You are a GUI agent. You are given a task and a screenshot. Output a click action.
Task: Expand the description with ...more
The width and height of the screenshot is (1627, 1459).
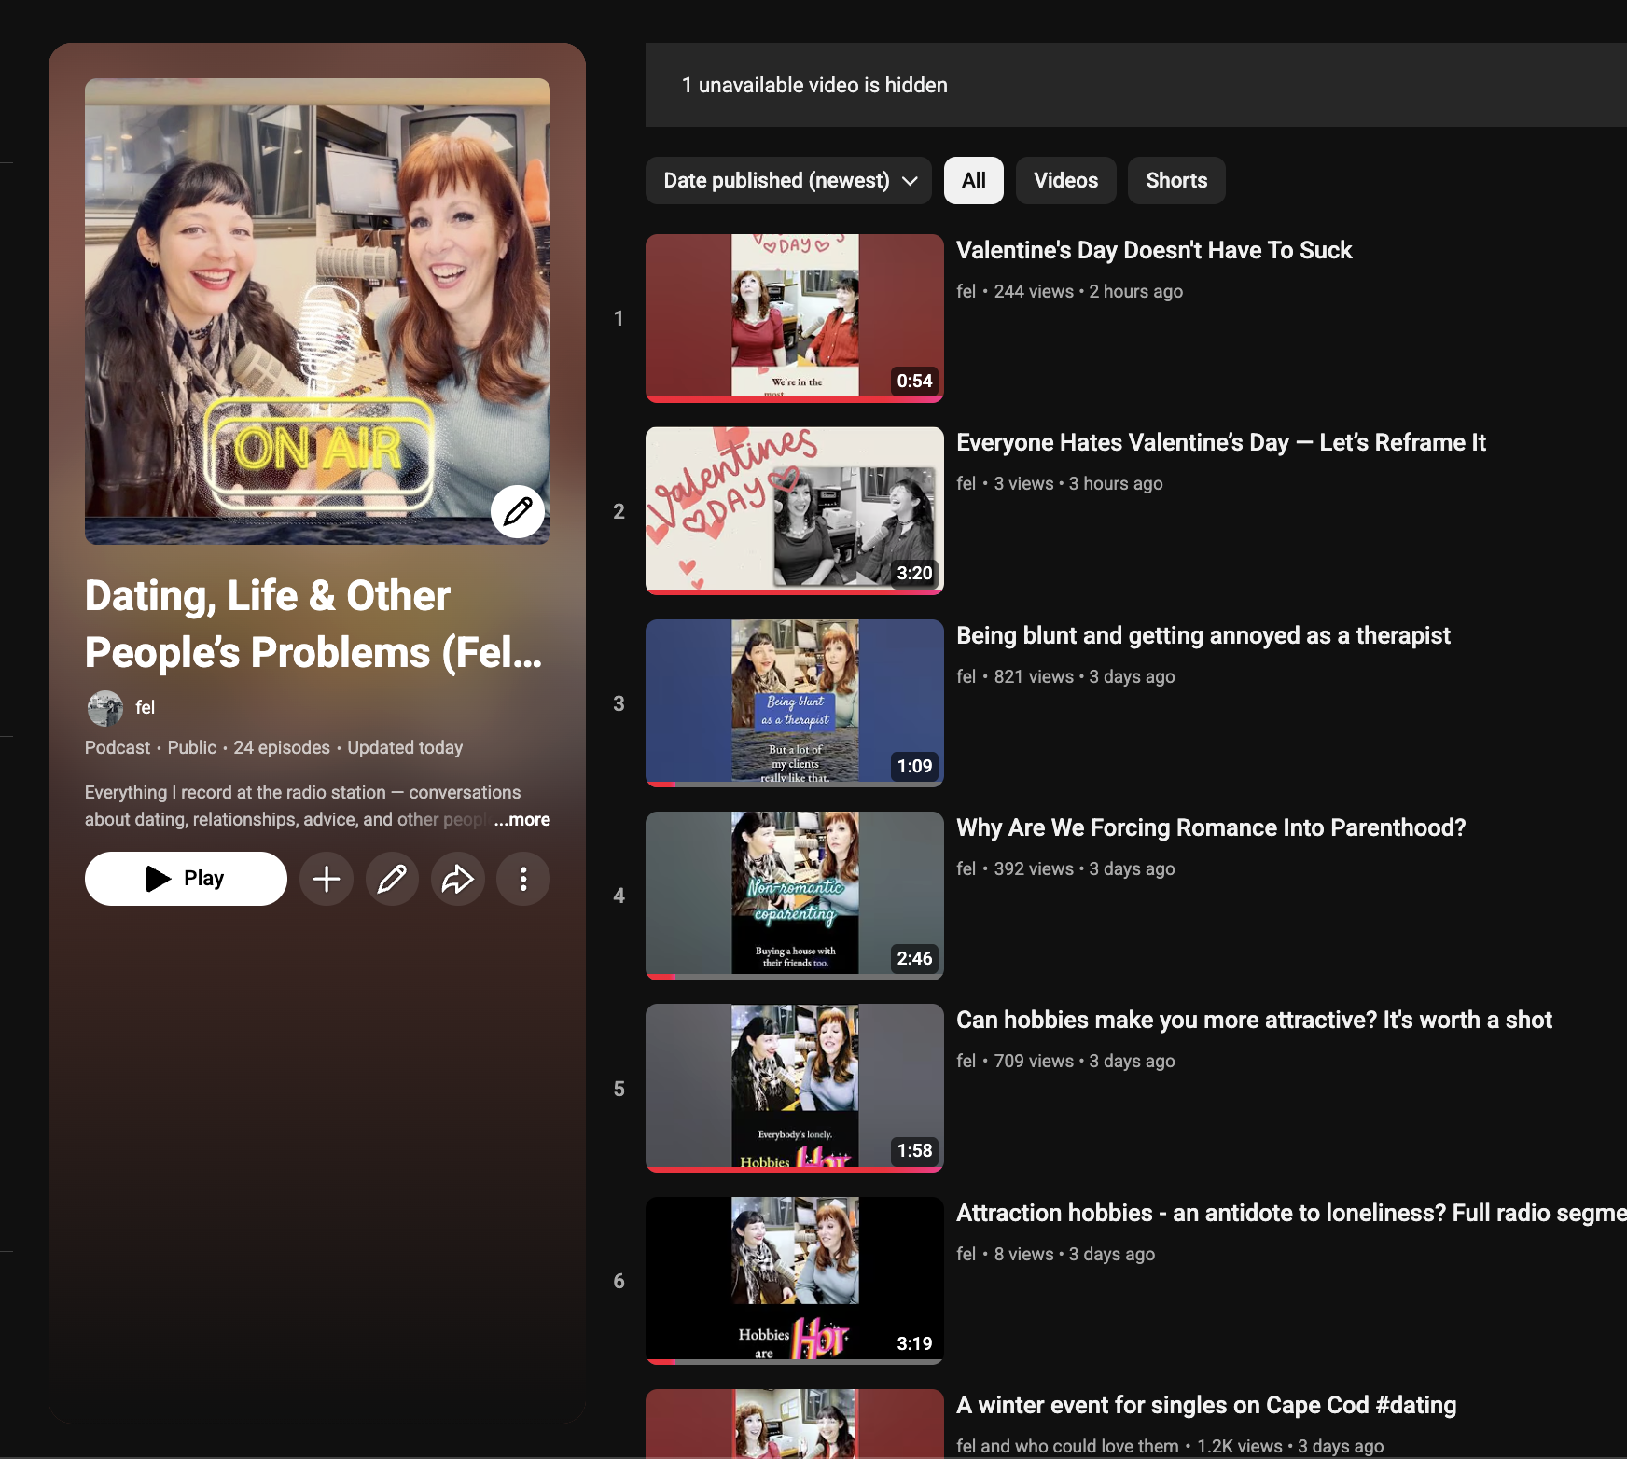point(522,819)
